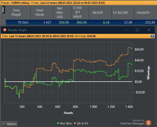This screenshot has width=157, height=127.
Task: Click the 8,16 bb/100 value
Action: pyautogui.click(x=106, y=22)
